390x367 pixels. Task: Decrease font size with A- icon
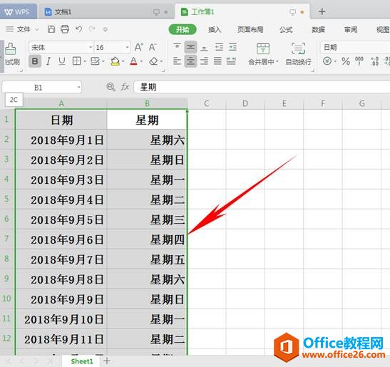(153, 47)
